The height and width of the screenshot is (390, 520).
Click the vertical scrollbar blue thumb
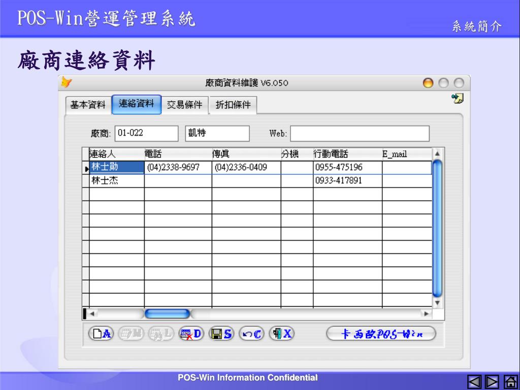pos(437,228)
